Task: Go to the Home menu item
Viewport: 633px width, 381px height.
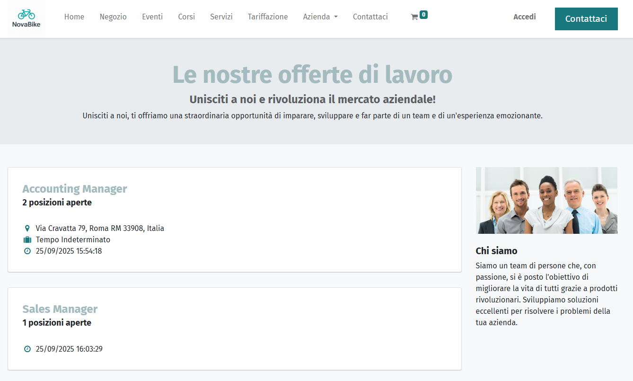Action: coord(74,17)
